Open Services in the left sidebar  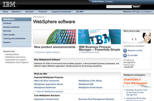(x=16, y=31)
